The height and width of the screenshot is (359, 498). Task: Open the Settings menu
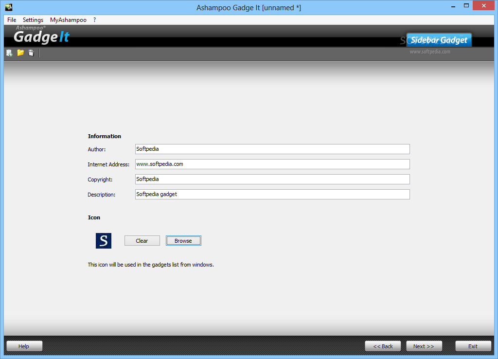point(33,19)
